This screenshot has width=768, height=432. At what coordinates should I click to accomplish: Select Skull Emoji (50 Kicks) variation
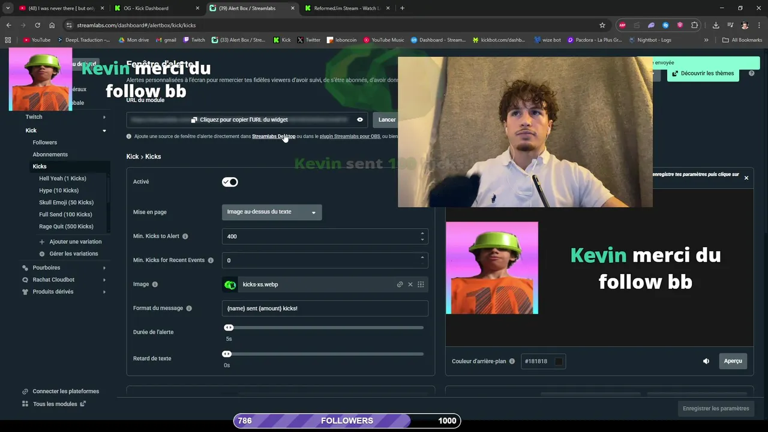[x=67, y=202]
